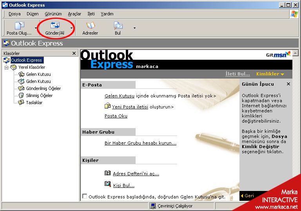Click the find people icon near Kişi Bul

[108, 184]
